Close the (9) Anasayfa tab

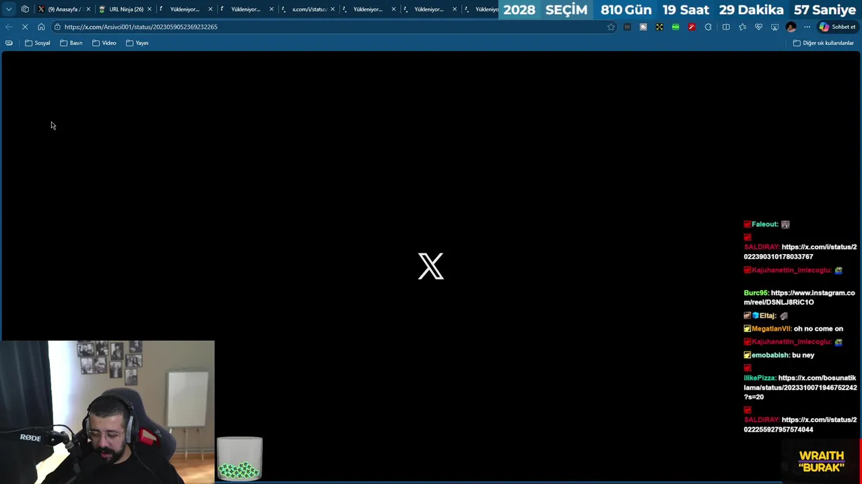click(x=88, y=9)
